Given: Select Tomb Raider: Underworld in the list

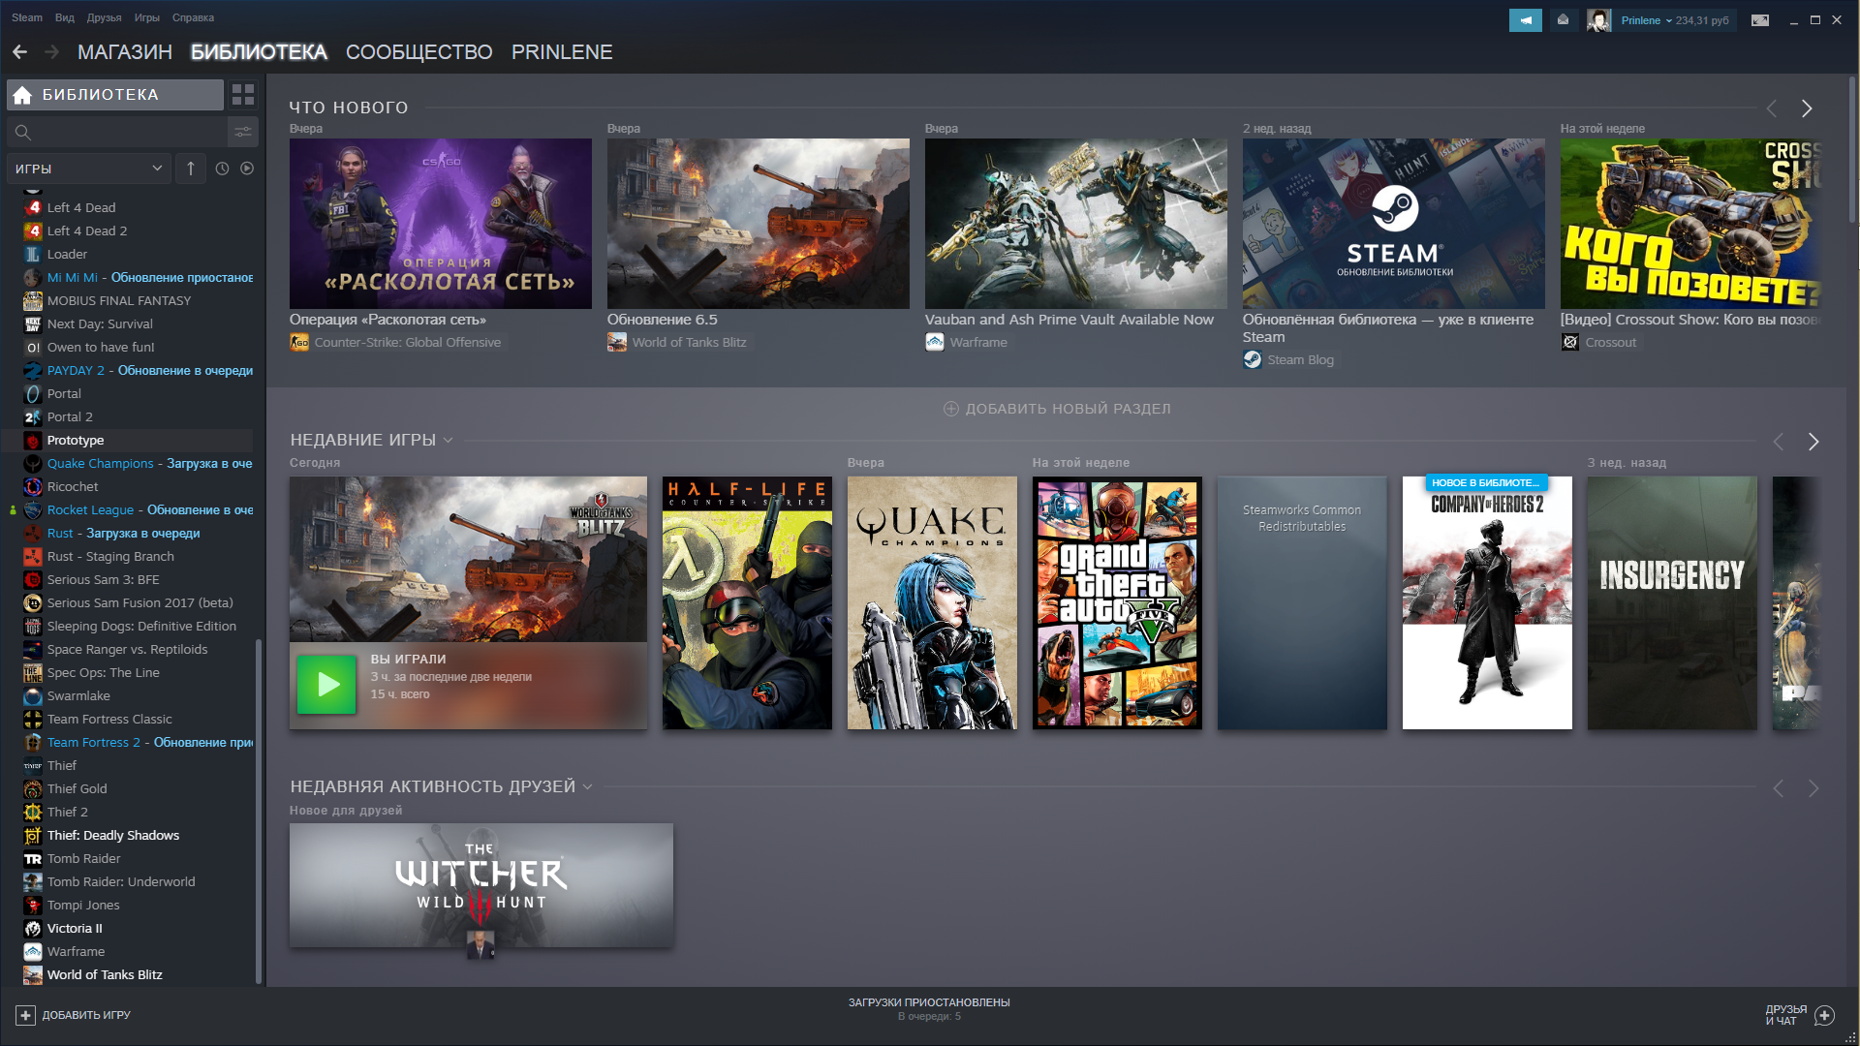Looking at the screenshot, I should tap(128, 881).
